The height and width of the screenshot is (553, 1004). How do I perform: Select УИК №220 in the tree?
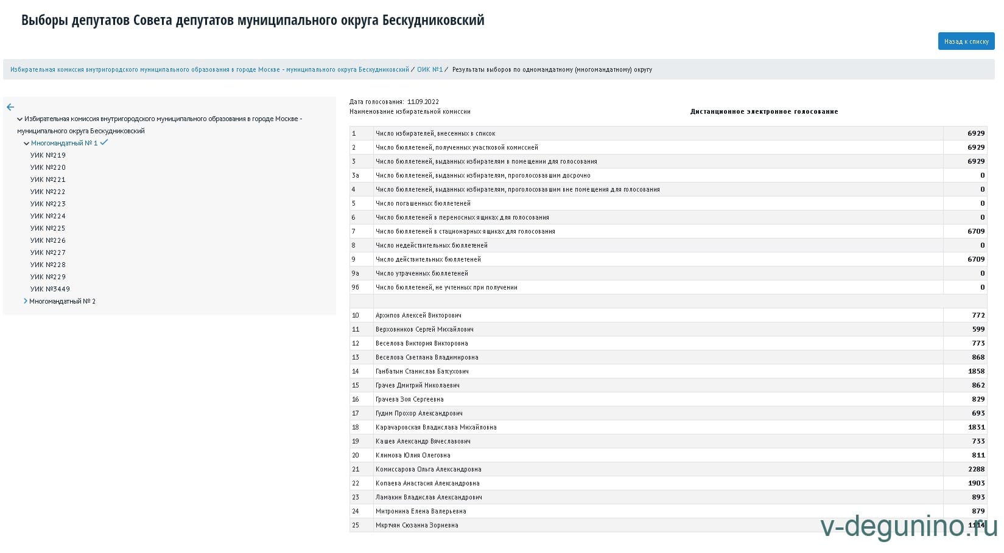tap(48, 167)
